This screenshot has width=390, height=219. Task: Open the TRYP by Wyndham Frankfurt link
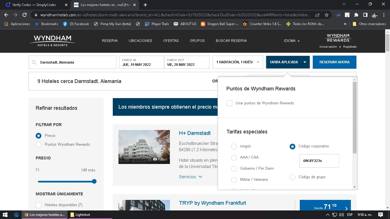pos(212,203)
